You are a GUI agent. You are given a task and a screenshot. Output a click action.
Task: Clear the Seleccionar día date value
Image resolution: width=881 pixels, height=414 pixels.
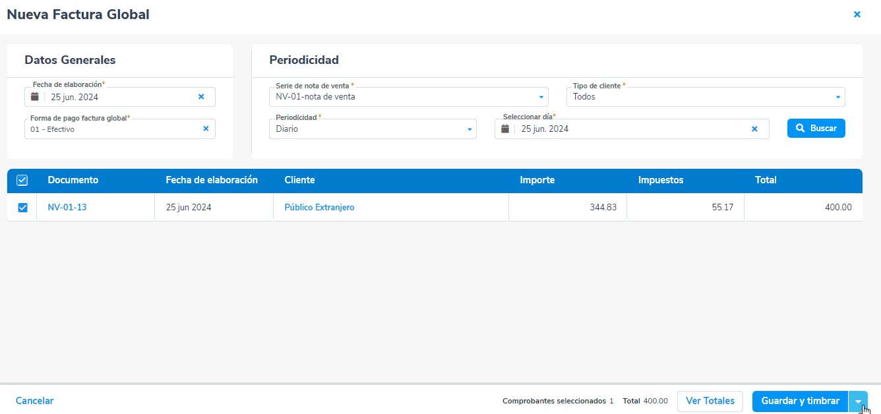[754, 129]
